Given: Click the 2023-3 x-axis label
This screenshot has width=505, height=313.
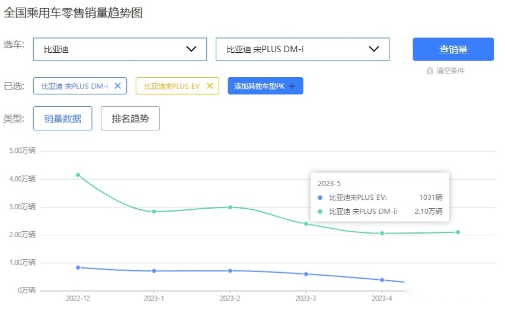Looking at the screenshot, I should click(306, 299).
